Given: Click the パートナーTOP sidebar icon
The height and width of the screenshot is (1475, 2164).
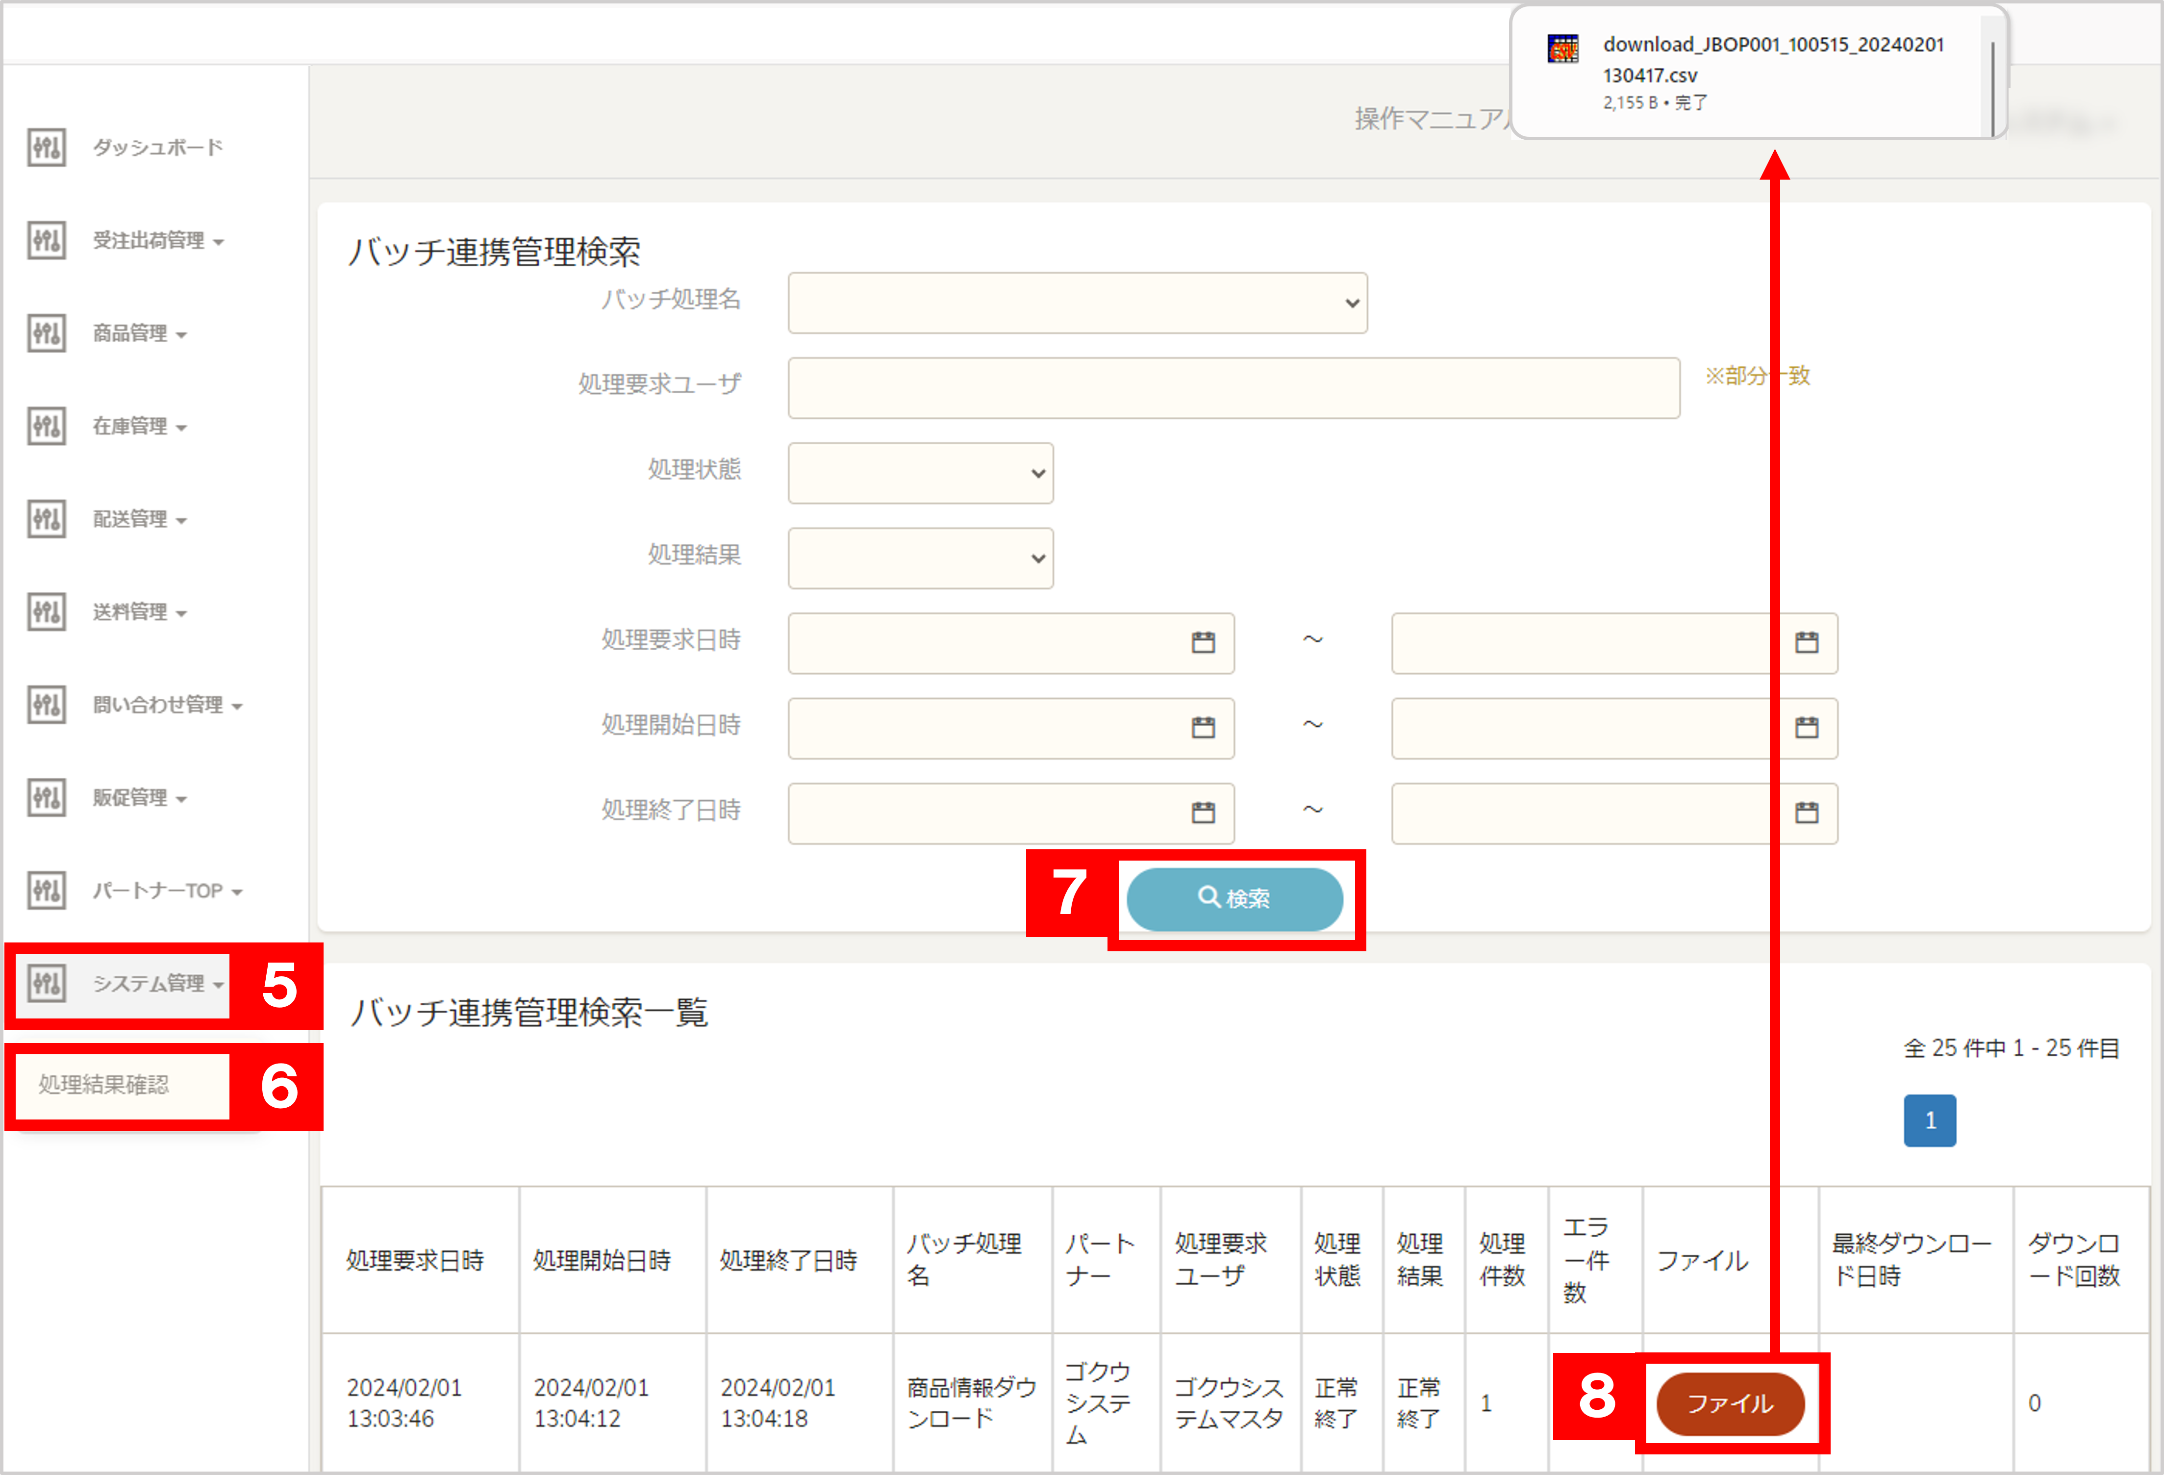Looking at the screenshot, I should click(47, 891).
